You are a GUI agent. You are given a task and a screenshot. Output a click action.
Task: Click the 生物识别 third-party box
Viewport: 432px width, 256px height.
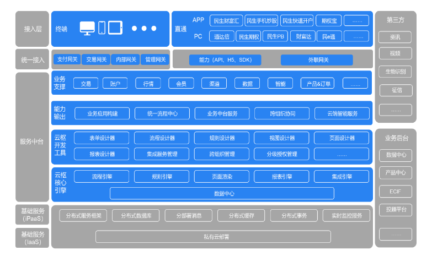(395, 72)
